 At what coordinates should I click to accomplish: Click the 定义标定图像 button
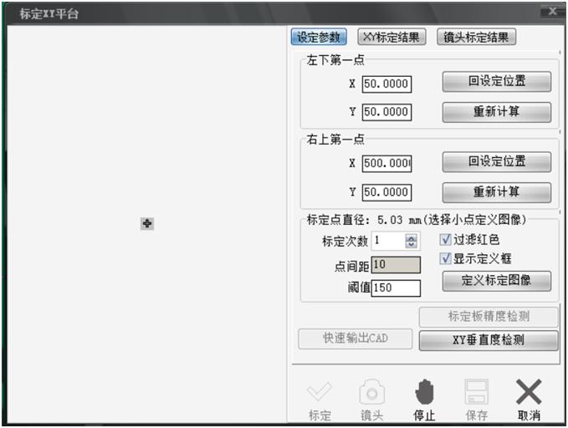coord(497,281)
